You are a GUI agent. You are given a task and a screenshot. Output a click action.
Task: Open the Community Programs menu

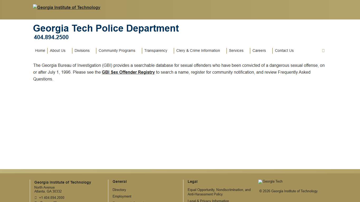117,50
